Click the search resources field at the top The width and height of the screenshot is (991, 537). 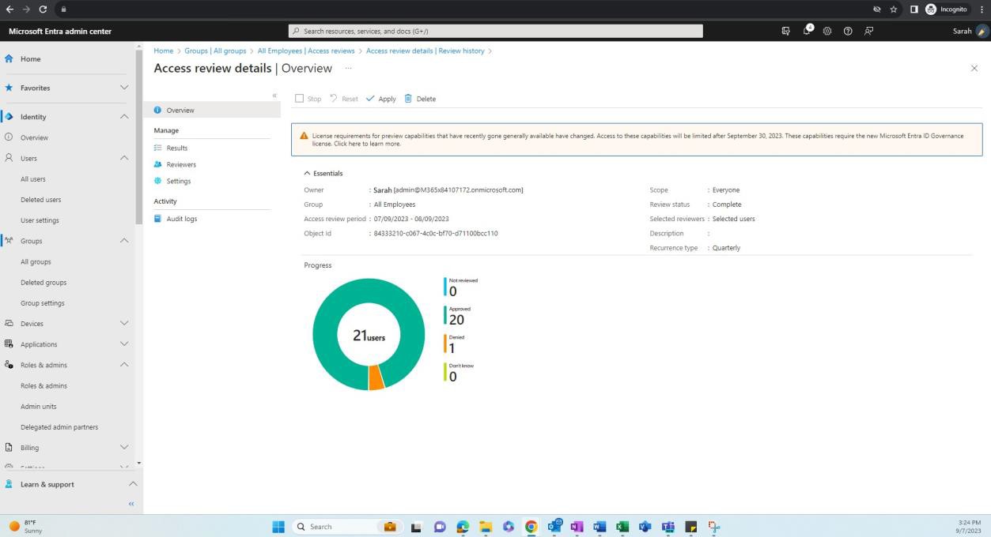point(496,31)
